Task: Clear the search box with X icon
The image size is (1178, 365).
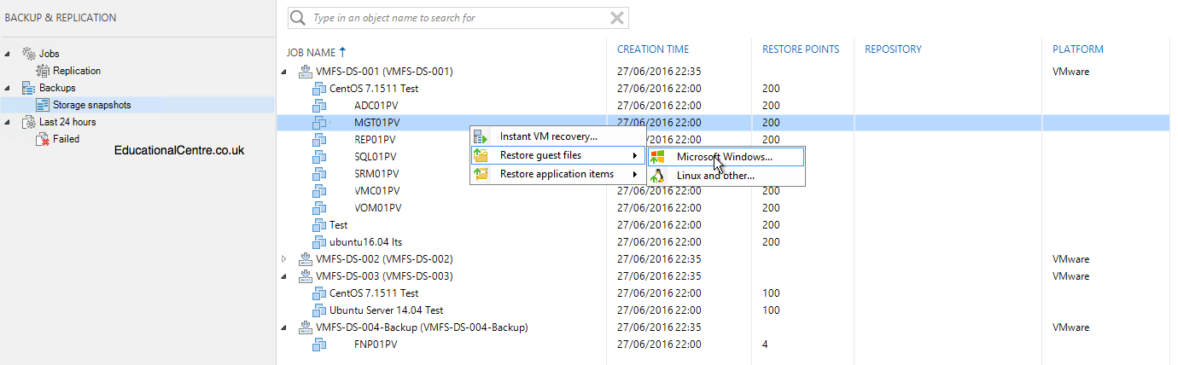Action: tap(617, 17)
